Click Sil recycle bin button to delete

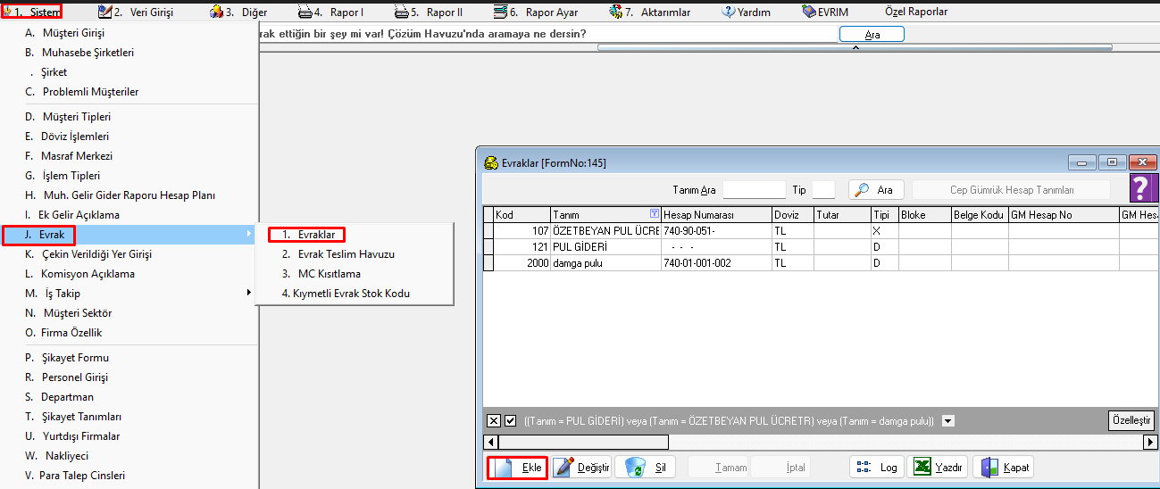(x=646, y=468)
